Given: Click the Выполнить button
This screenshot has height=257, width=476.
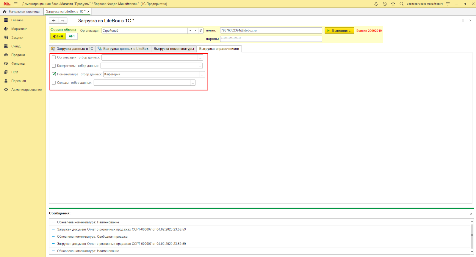Looking at the screenshot, I should click(x=339, y=31).
